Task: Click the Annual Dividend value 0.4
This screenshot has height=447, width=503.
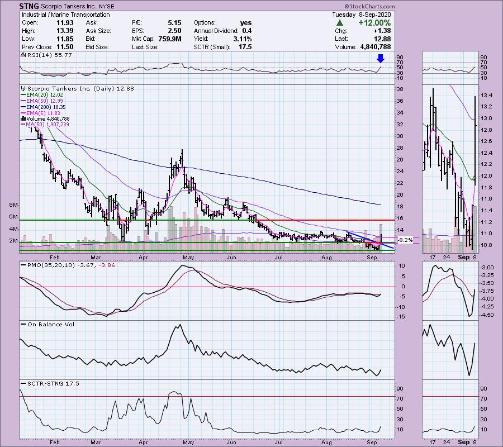Action: [x=247, y=31]
